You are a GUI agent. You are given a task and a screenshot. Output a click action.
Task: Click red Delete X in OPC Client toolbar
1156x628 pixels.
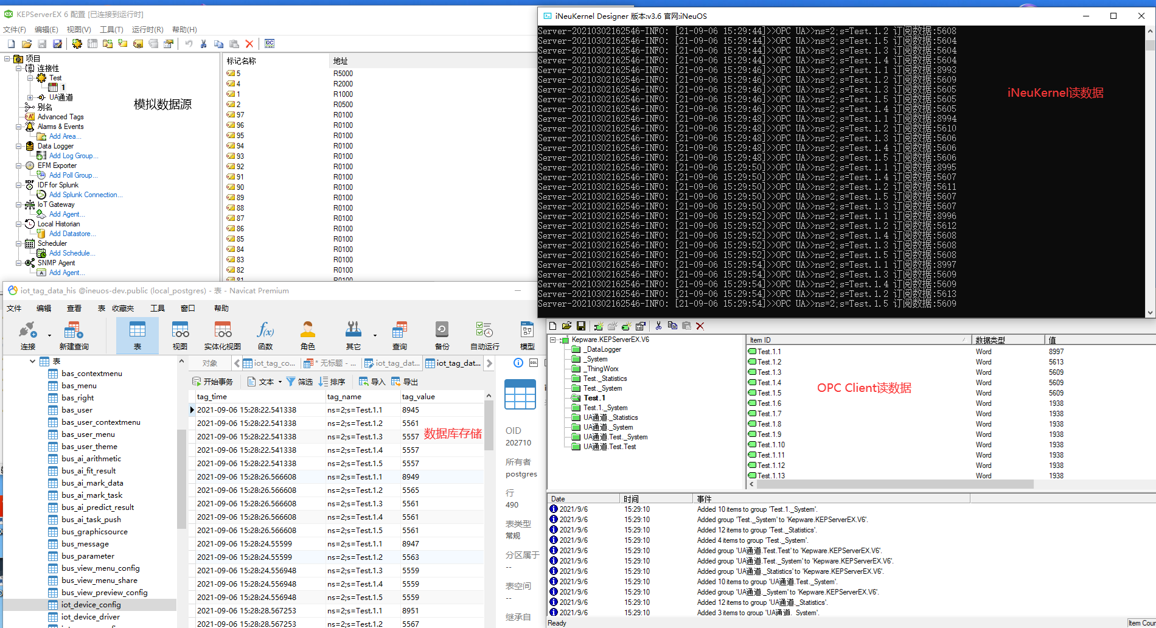pos(700,326)
